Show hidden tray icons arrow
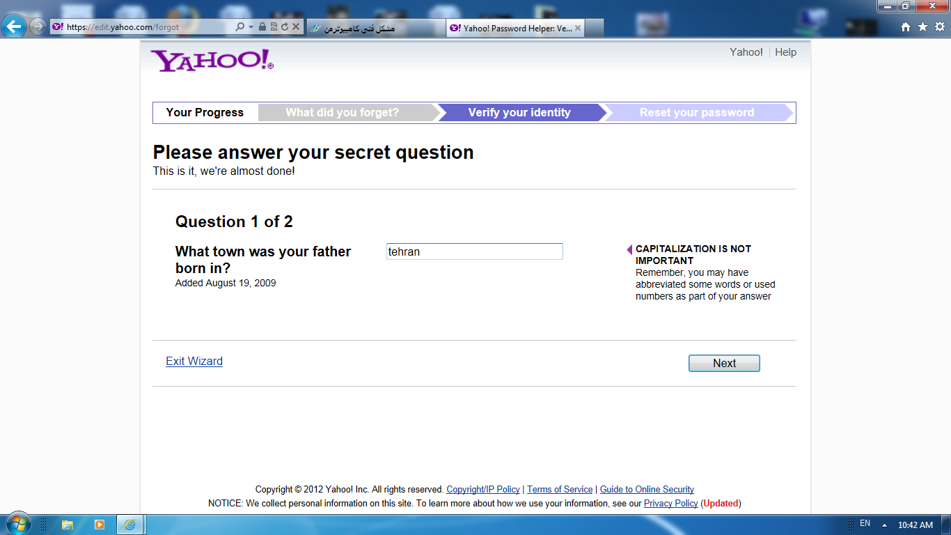 tap(884, 525)
